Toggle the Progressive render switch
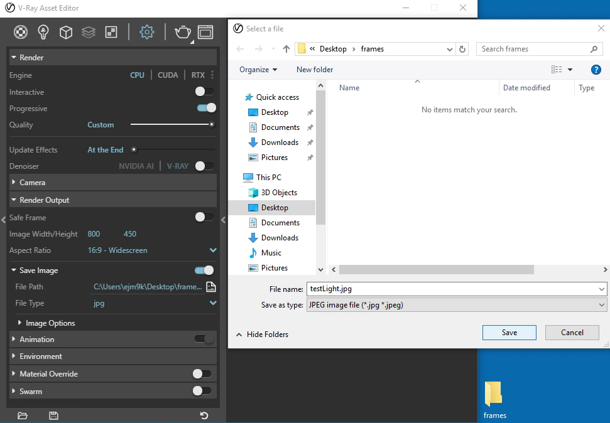This screenshot has width=610, height=423. (206, 108)
